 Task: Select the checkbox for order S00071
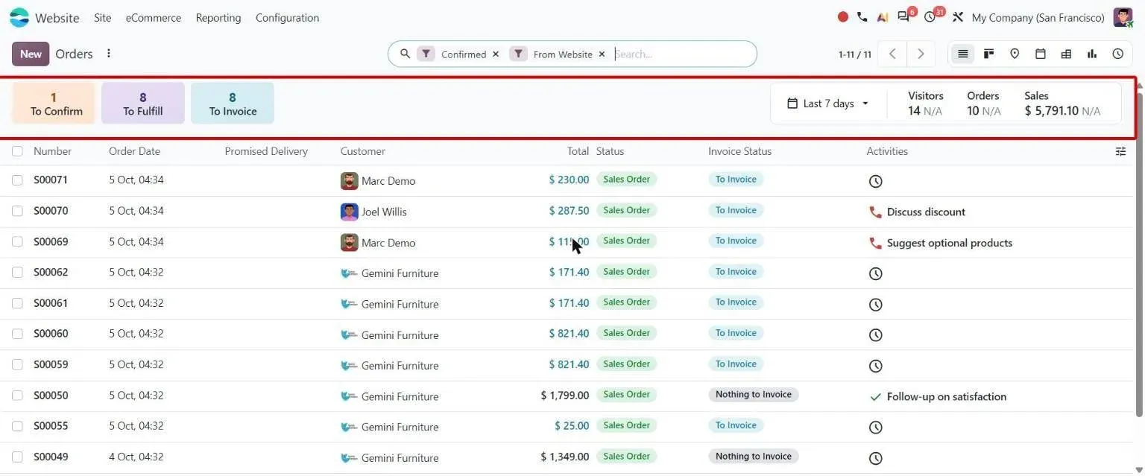(17, 180)
